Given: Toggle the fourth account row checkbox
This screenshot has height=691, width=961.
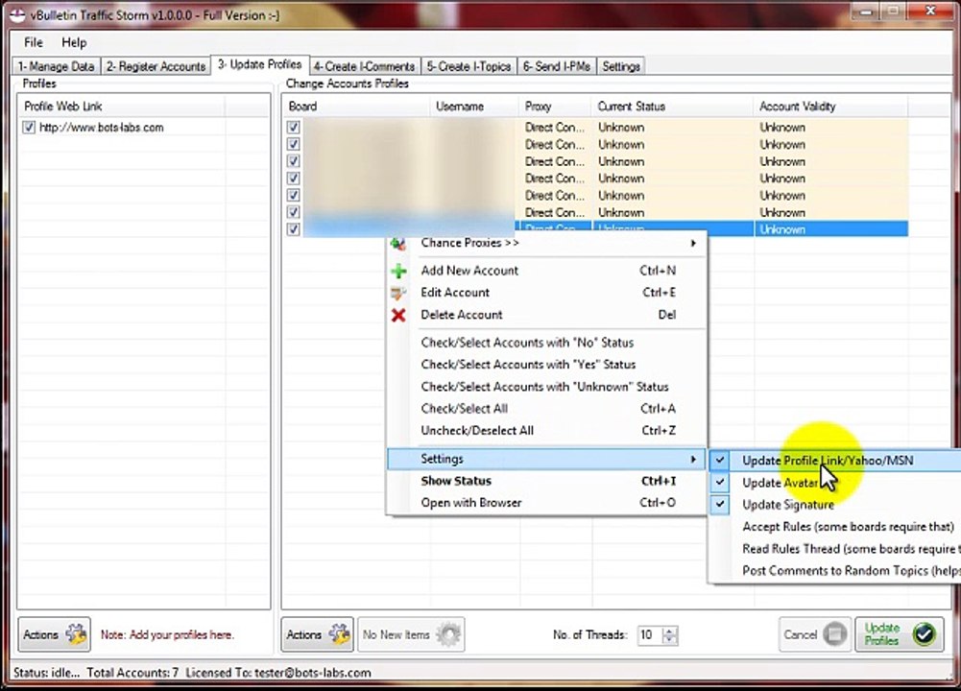Looking at the screenshot, I should [294, 179].
